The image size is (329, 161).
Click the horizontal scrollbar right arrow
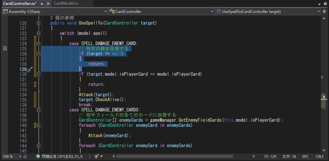tap(254, 157)
